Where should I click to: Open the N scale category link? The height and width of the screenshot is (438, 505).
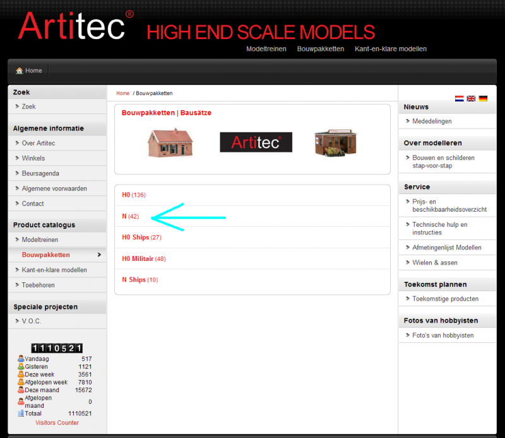tap(125, 216)
